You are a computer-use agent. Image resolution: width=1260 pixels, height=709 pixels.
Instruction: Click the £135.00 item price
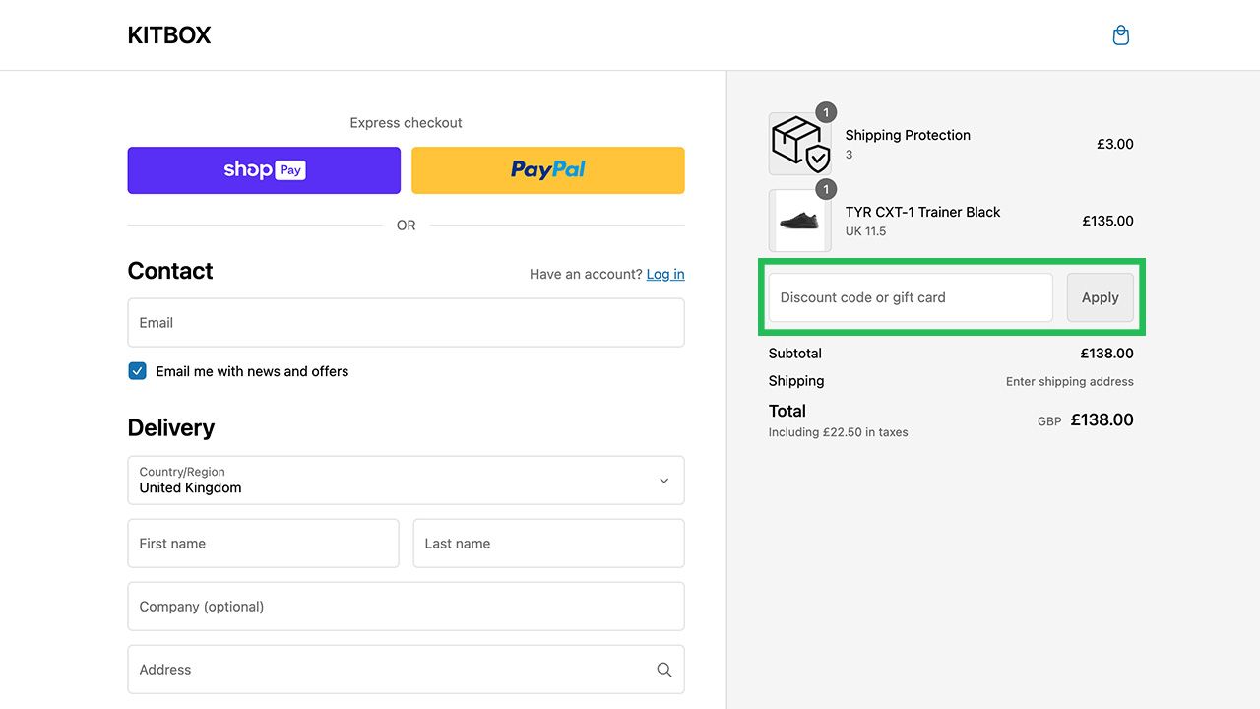1108,221
